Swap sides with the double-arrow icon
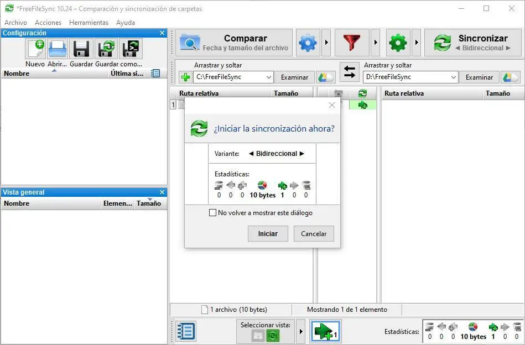This screenshot has width=525, height=345. coord(349,72)
